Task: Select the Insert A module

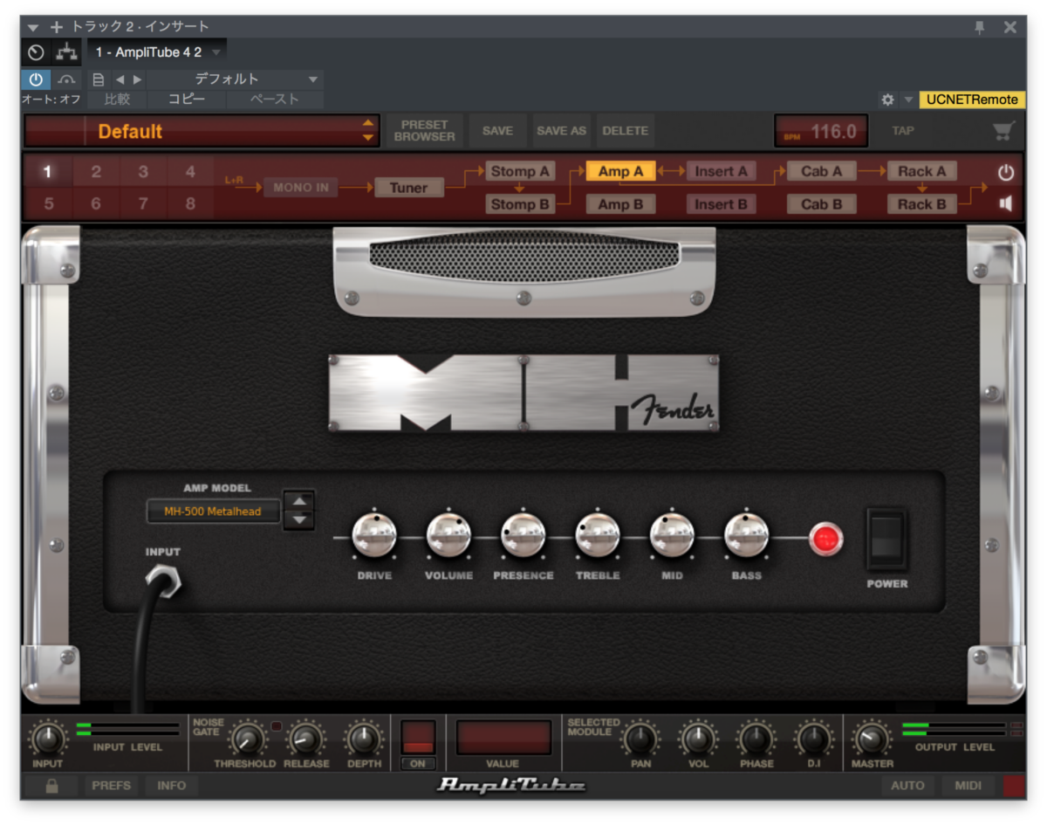Action: coord(721,172)
